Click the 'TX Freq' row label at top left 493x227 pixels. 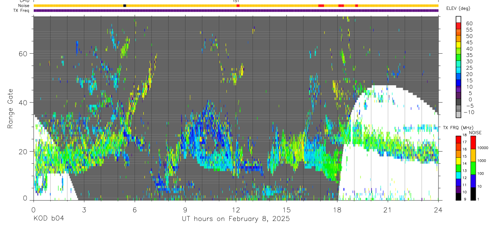tap(22, 10)
